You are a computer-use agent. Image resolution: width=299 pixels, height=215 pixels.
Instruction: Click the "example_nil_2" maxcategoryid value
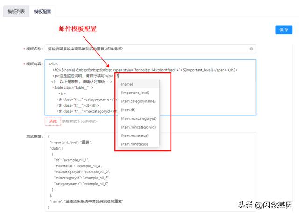[x=97, y=172]
